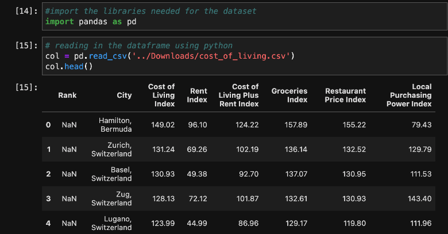Click the comment line in cell 14
The width and height of the screenshot is (448, 234).
(x=150, y=11)
